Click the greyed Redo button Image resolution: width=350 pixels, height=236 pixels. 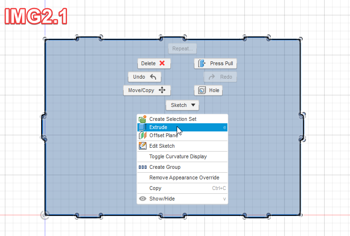(x=220, y=77)
